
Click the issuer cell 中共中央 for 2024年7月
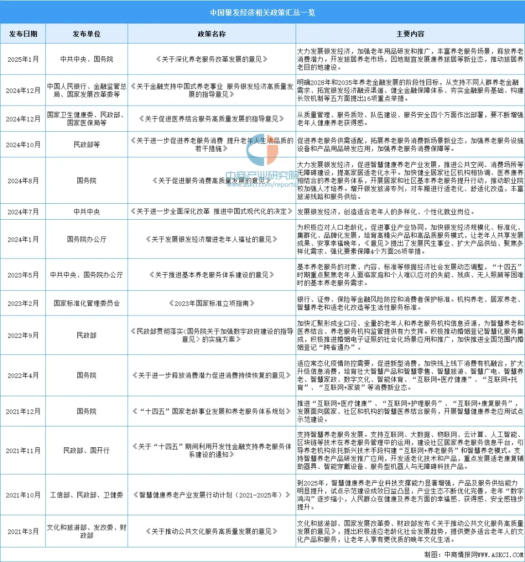tap(87, 212)
